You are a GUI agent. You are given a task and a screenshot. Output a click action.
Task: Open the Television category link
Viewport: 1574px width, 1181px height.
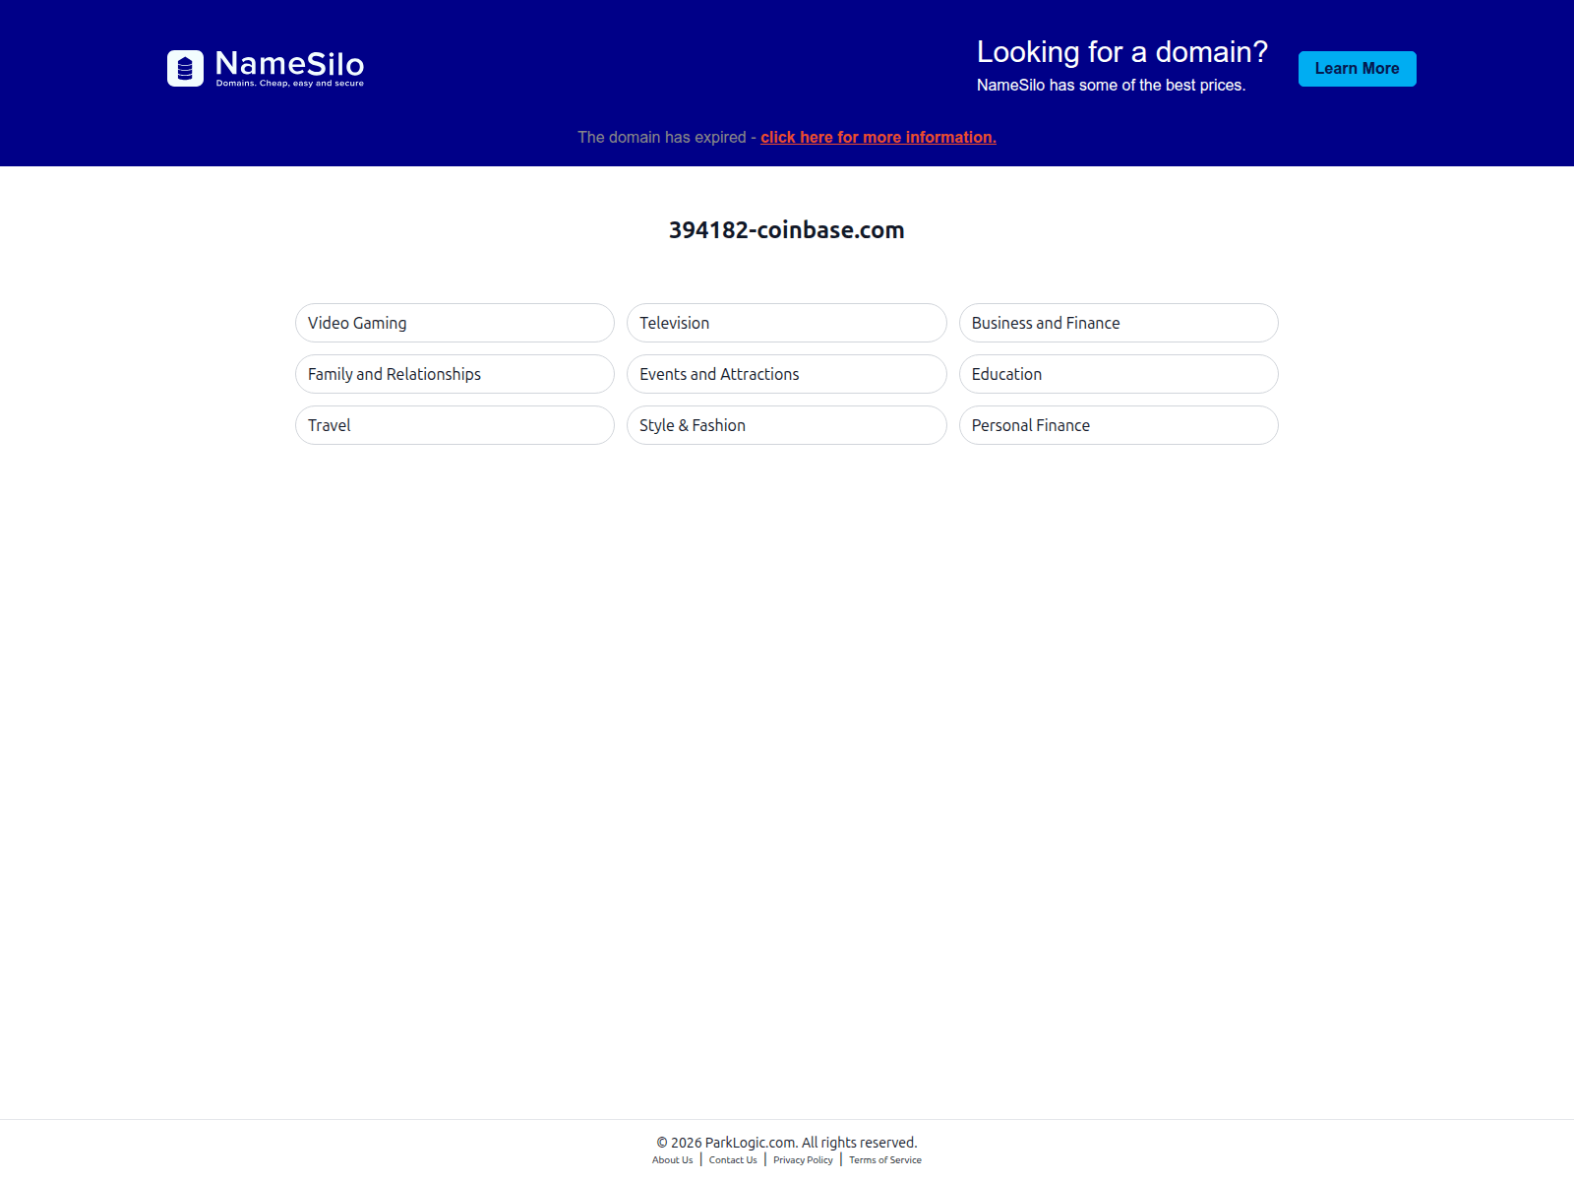[786, 323]
